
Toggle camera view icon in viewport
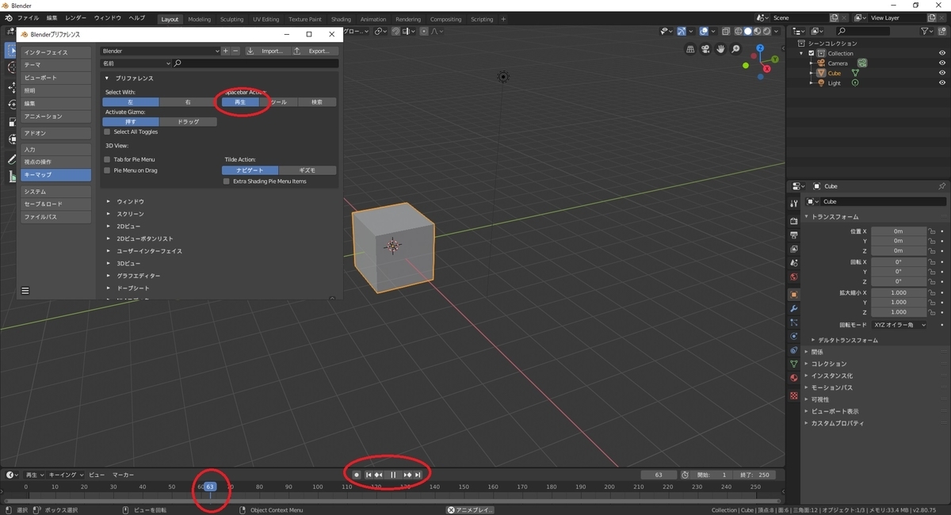705,49
